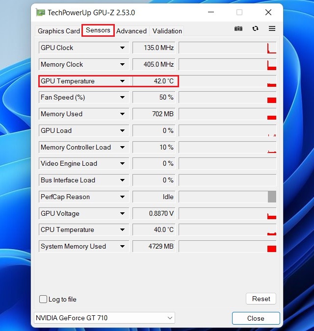Select the Sensors tab

(x=98, y=30)
